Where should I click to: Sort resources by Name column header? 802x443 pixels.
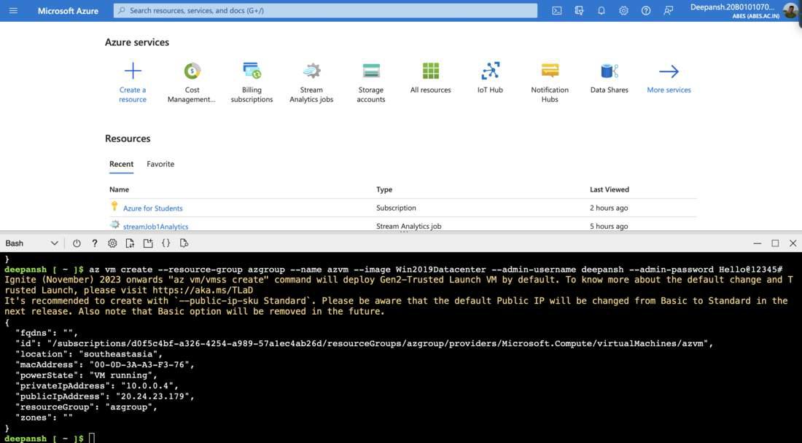point(119,189)
